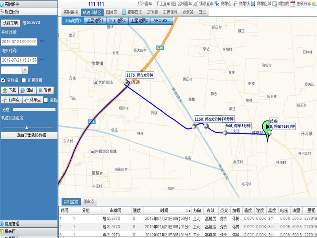Enable the 扩展数据 checkbox
Screen dimensions: 317x238
(x=24, y=80)
